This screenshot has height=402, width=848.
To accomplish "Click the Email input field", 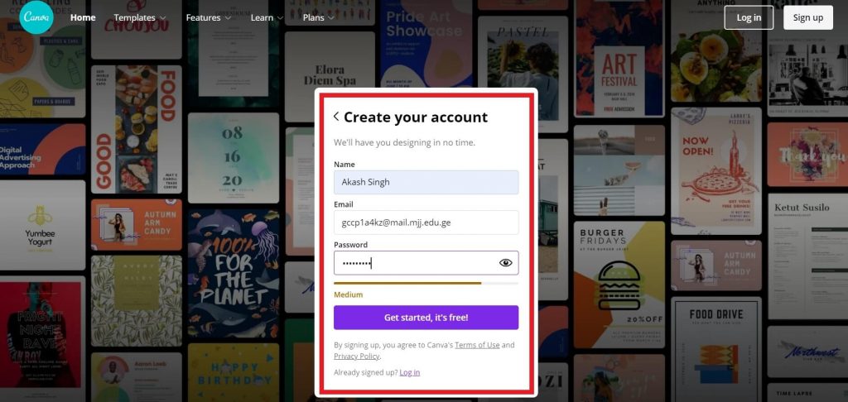I will pyautogui.click(x=426, y=223).
